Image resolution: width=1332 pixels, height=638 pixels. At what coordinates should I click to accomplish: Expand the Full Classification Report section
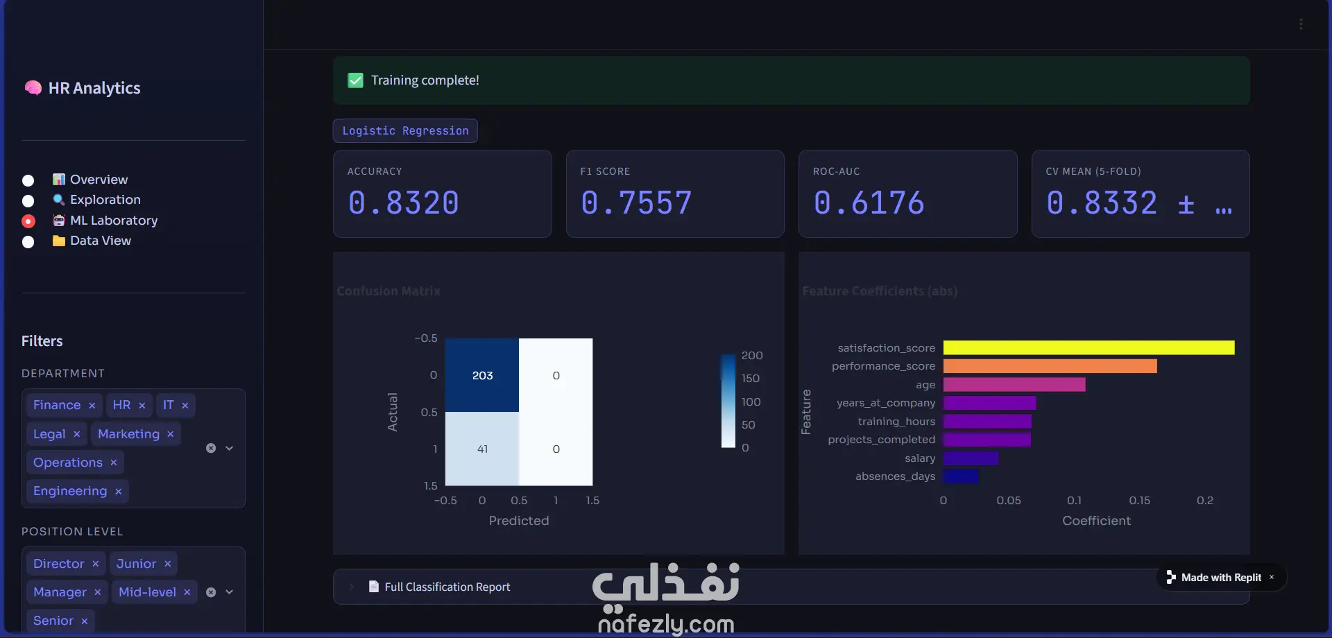pyautogui.click(x=791, y=587)
